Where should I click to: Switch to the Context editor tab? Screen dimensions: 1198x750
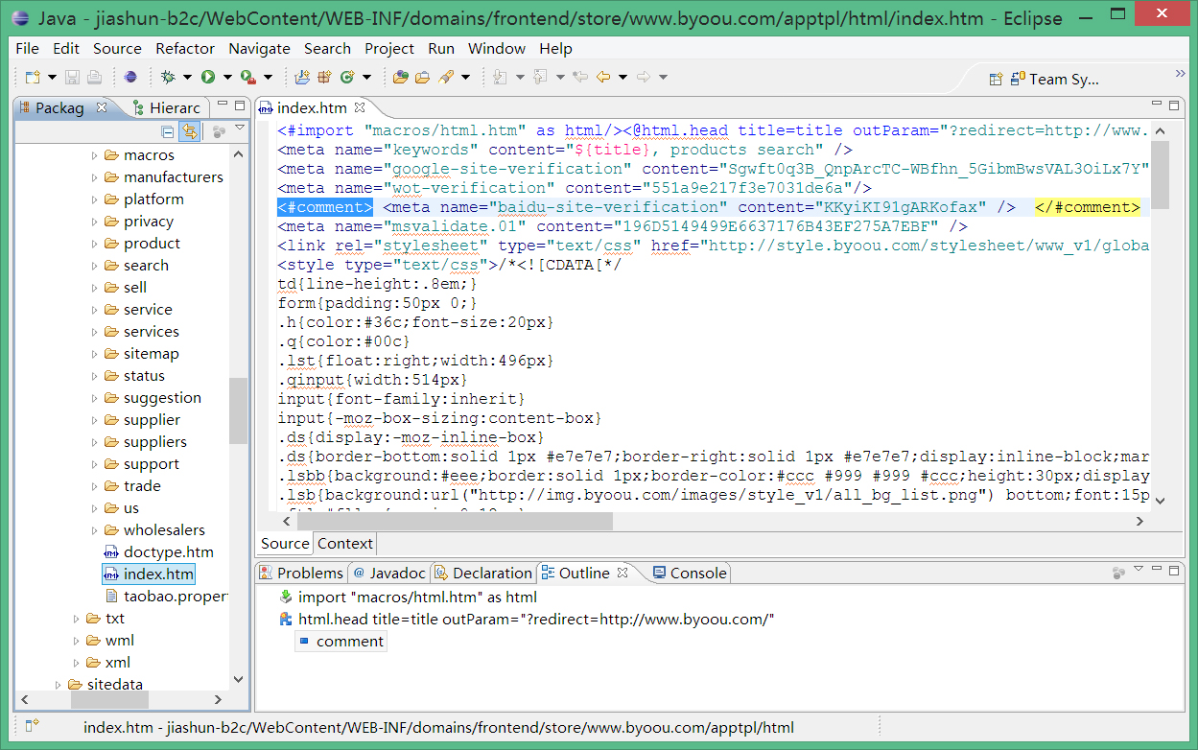[x=344, y=543]
